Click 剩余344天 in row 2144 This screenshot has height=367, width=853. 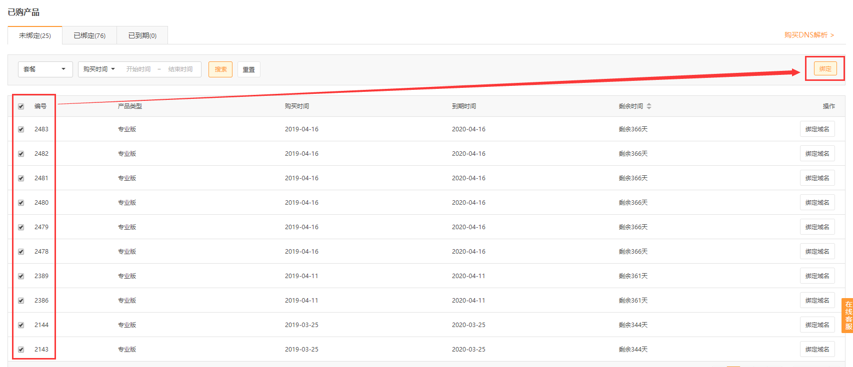[x=633, y=325]
